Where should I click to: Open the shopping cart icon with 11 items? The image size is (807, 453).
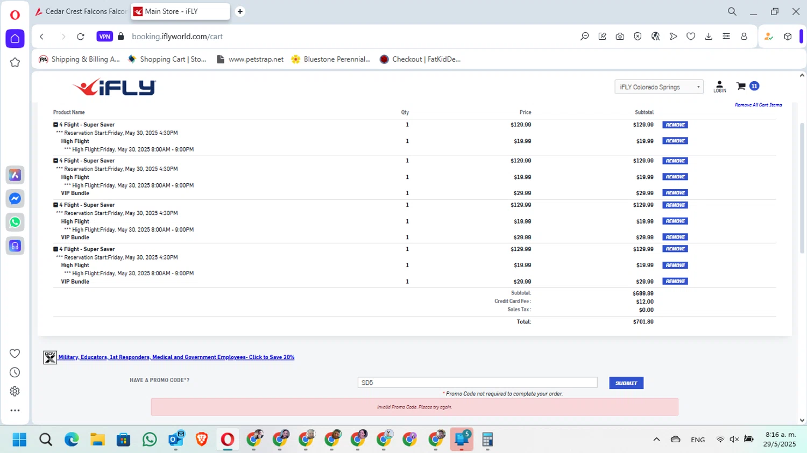click(742, 87)
